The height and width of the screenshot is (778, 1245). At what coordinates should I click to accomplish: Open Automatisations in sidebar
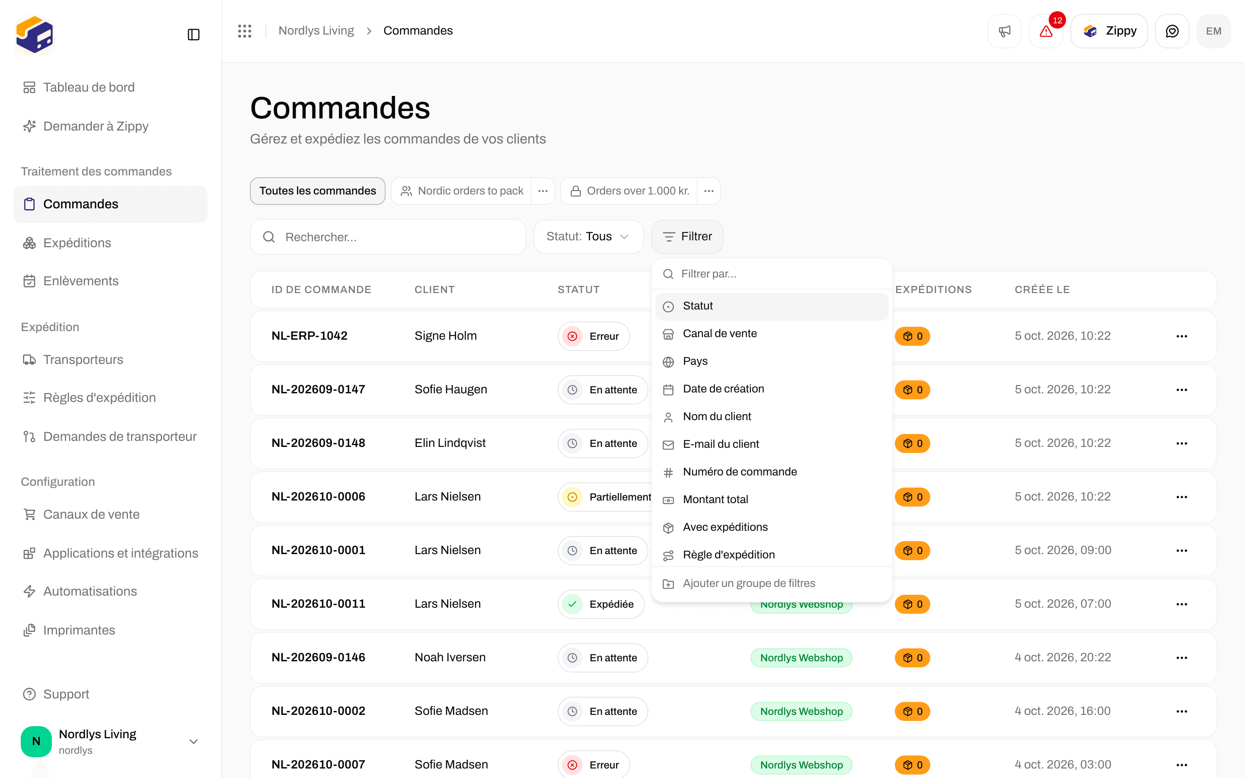point(111,592)
